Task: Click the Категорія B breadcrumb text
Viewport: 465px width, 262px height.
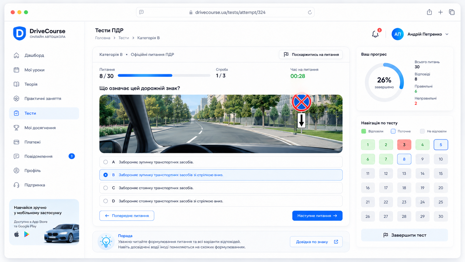Action: click(149, 38)
